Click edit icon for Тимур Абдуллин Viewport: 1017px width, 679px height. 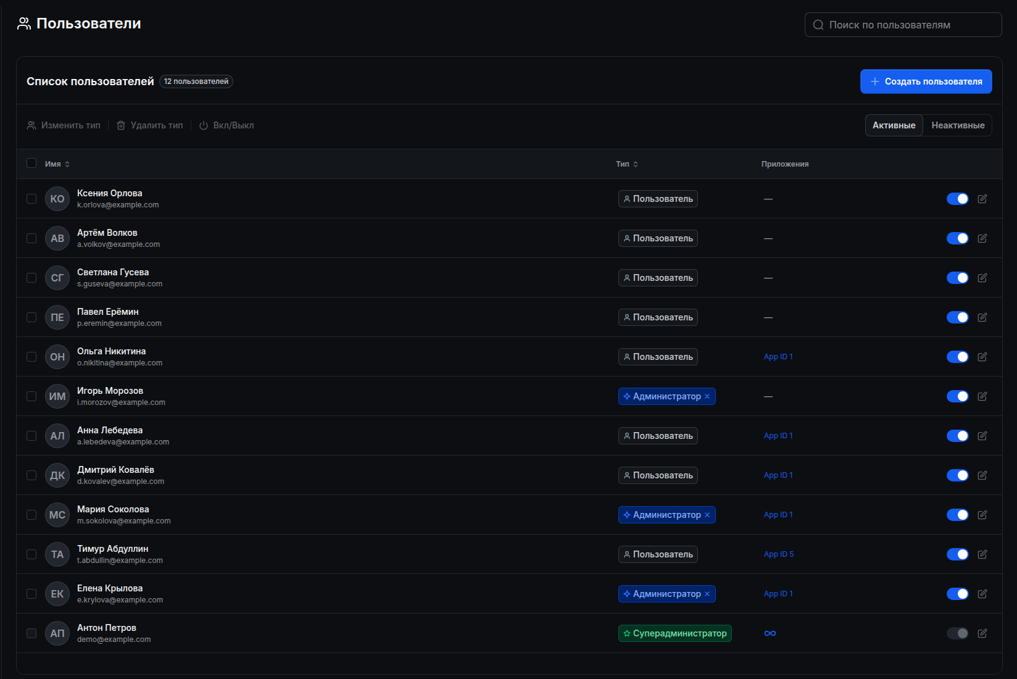coord(982,554)
